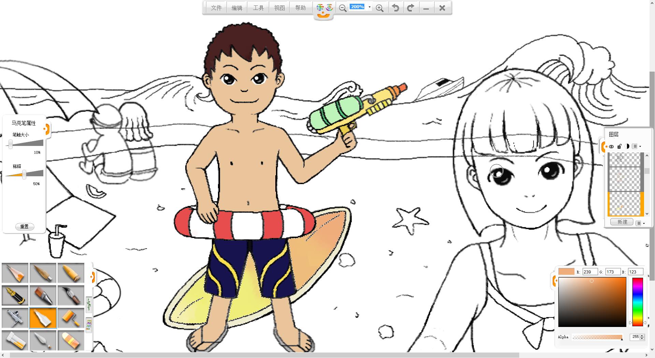Open the zoom percentage dropdown arrow
The height and width of the screenshot is (358, 655).
(x=369, y=7)
